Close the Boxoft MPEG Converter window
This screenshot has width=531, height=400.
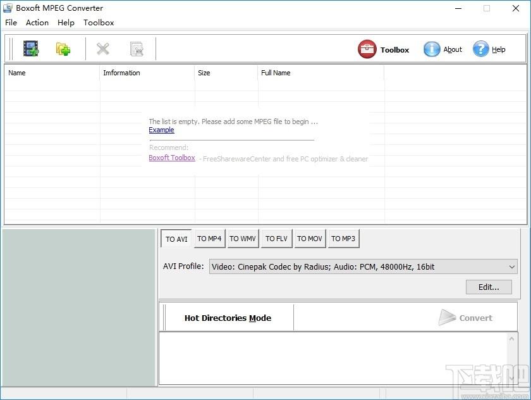[x=515, y=8]
